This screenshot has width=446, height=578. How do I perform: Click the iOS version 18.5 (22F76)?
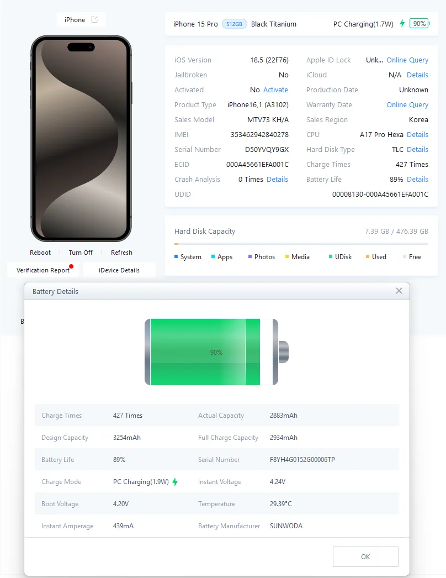click(x=269, y=60)
